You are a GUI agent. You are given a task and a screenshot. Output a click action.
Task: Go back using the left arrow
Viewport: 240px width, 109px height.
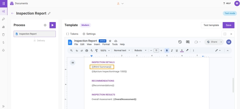click(x=12, y=13)
